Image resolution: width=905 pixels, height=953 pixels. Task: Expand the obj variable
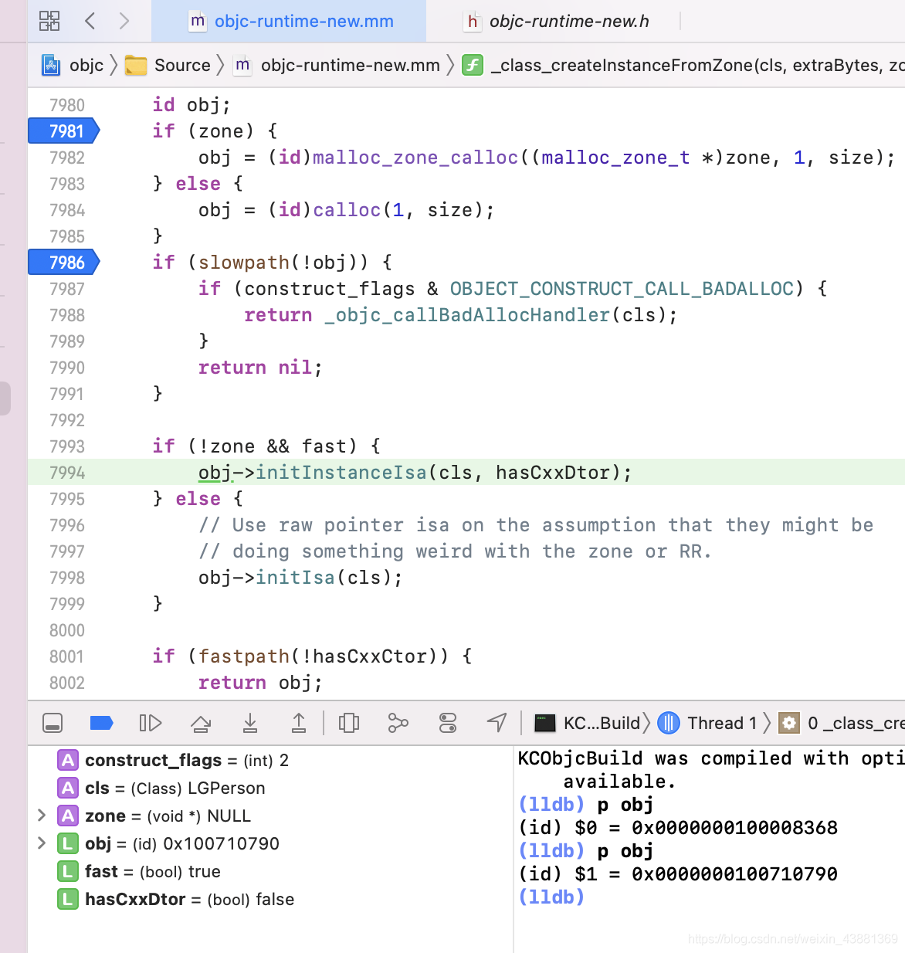point(42,843)
